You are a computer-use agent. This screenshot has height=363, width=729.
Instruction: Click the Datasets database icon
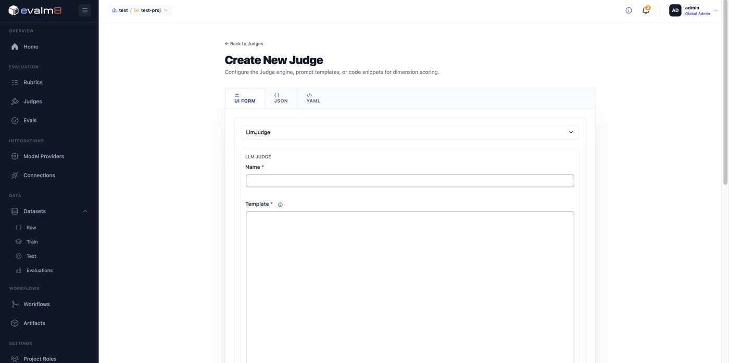pos(15,211)
